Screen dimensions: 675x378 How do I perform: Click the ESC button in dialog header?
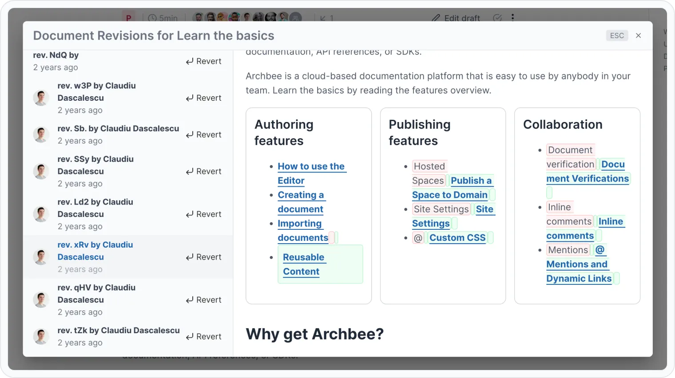tap(617, 35)
